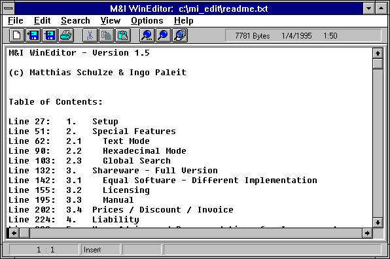Click the vertical scrollbar down arrow

[378, 222]
